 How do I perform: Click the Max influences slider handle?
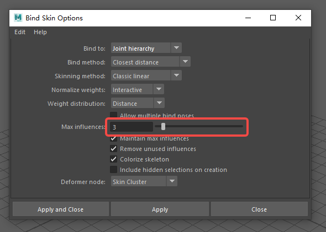pos(163,126)
